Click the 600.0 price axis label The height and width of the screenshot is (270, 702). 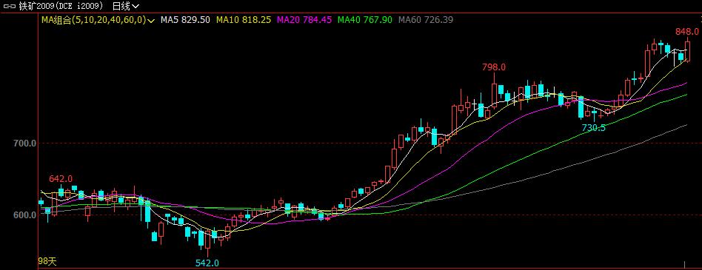point(24,215)
